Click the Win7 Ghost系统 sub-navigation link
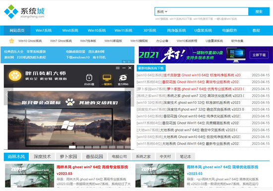 pyautogui.click(x=61, y=41)
